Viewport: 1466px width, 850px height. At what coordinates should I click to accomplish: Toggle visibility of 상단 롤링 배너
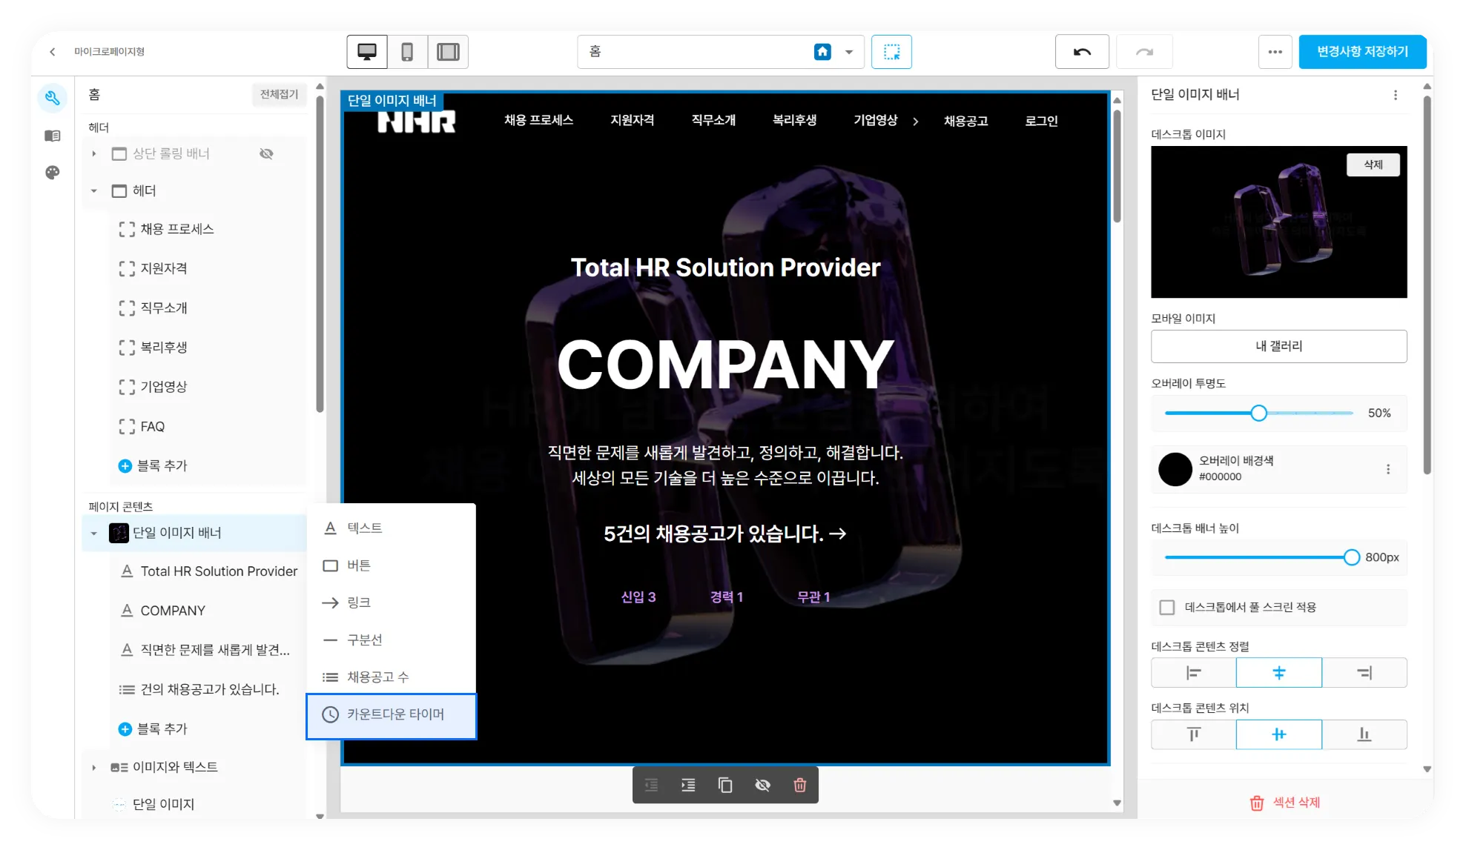coord(266,153)
